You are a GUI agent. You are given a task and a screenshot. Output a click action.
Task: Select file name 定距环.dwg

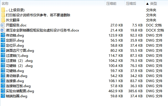pos(15,40)
